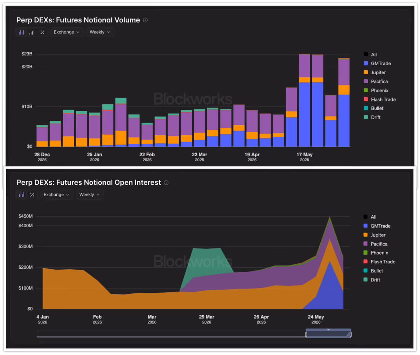This screenshot has height=355, width=420.
Task: Toggle Drift series in Open Interest legend
Action: [372, 280]
